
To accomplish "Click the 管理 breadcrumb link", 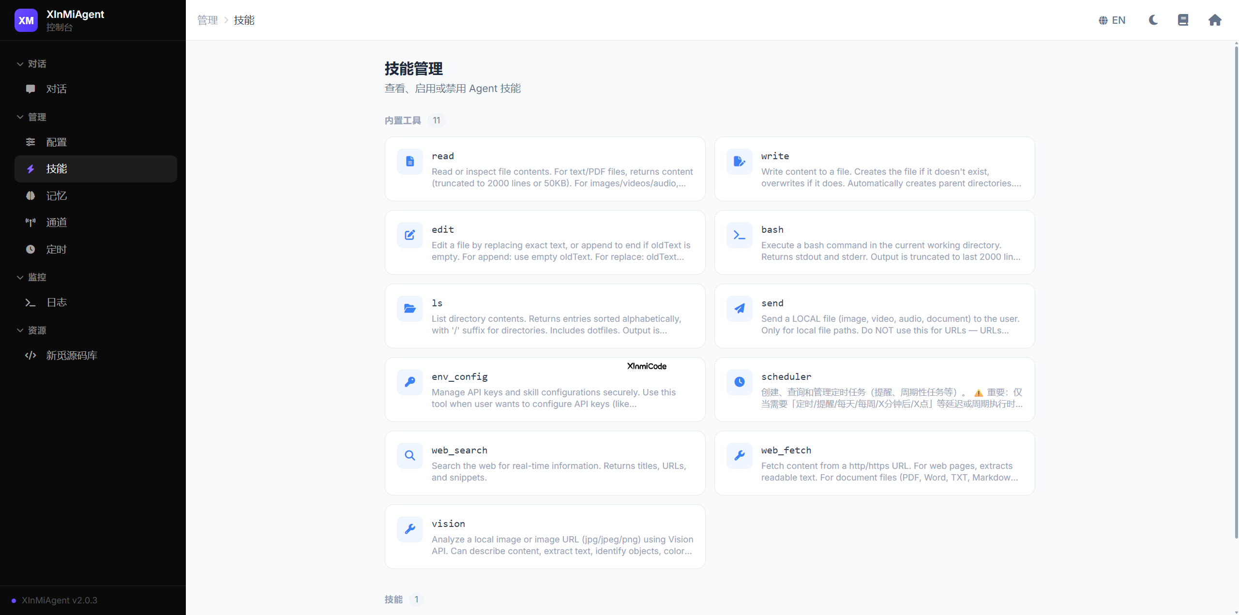I will point(208,20).
